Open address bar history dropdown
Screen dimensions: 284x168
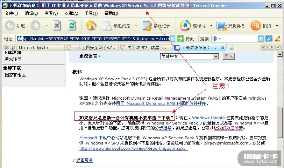coord(173,39)
